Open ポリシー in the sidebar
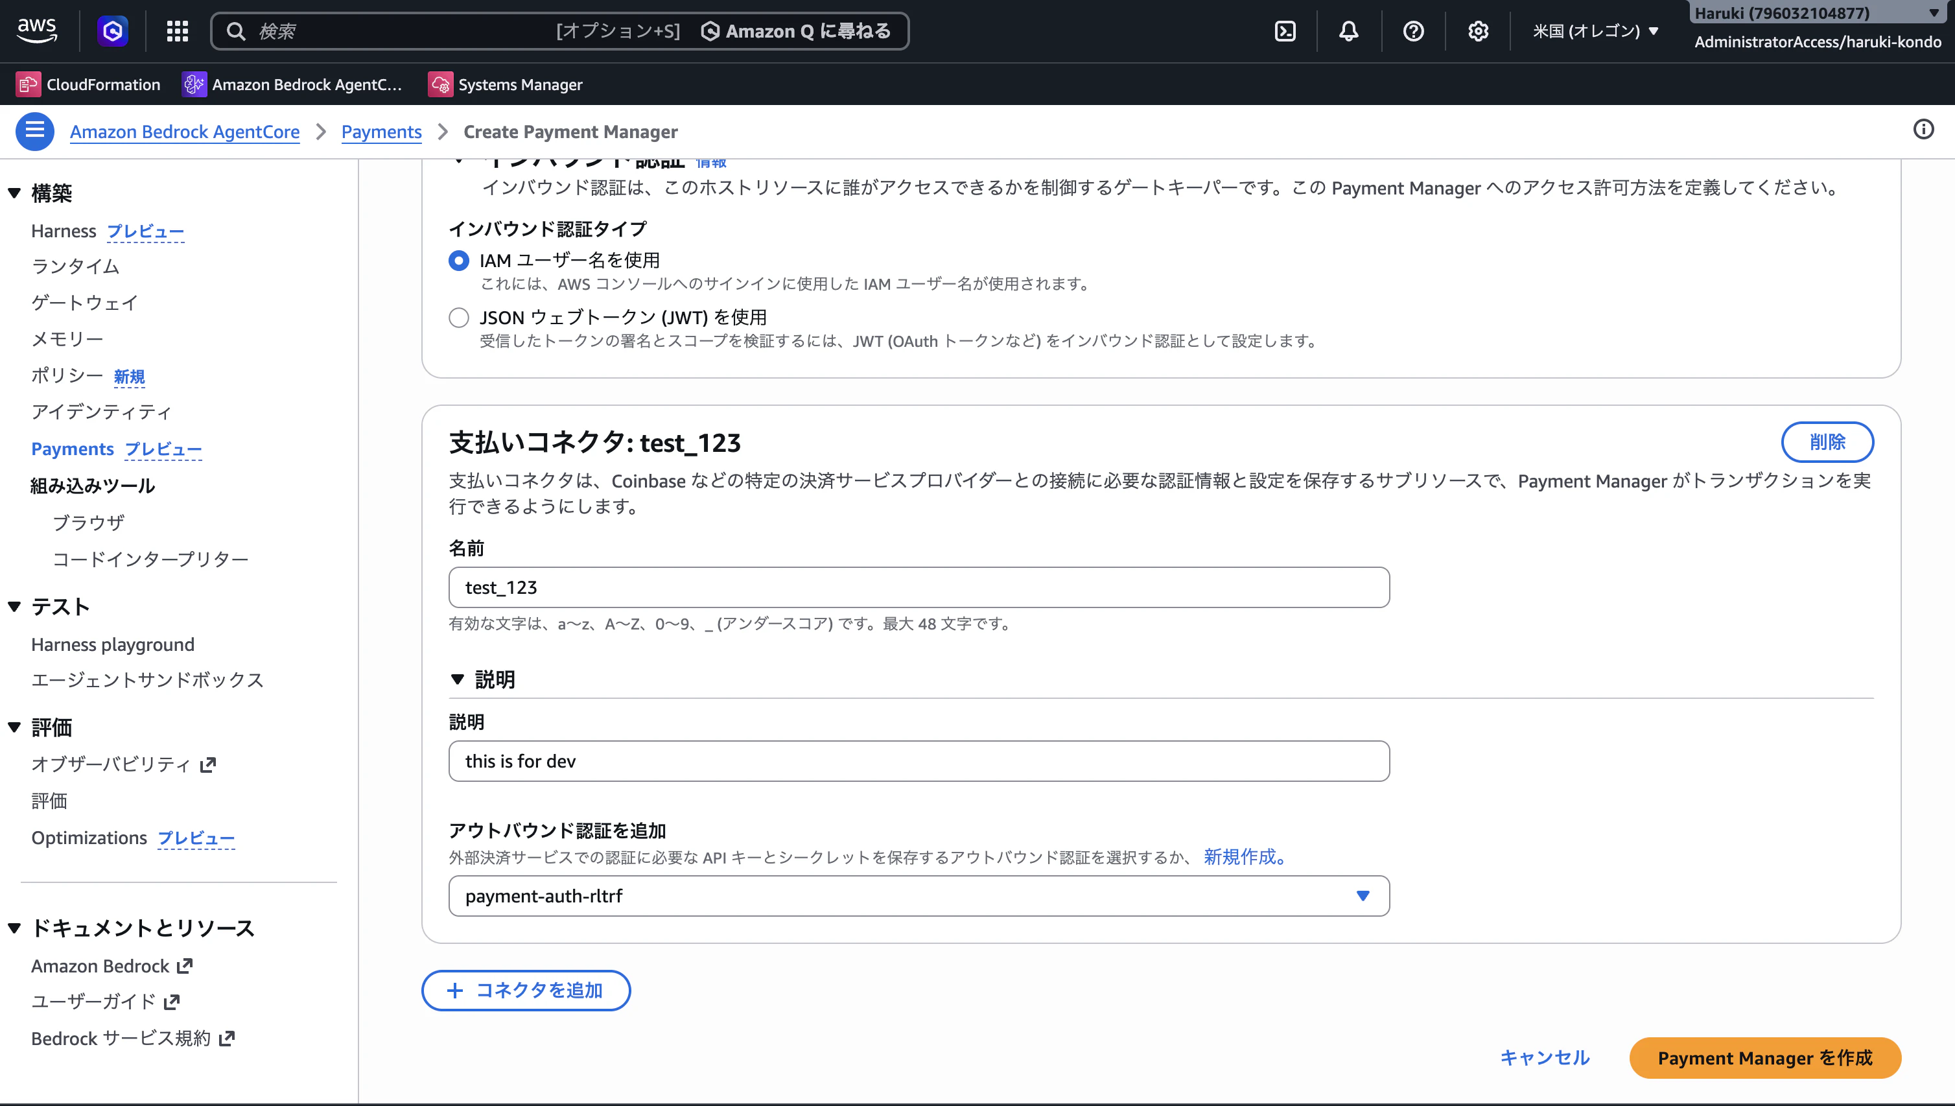The height and width of the screenshot is (1106, 1955). coord(67,375)
